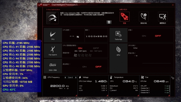Click the Chassis fan 3 row
This screenshot has height=102, width=181.
pos(155,92)
